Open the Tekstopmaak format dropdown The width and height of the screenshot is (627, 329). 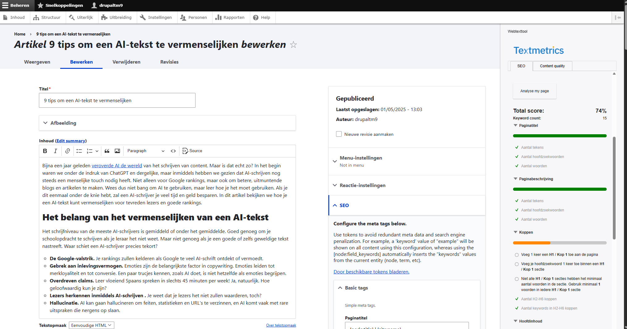[x=91, y=325]
